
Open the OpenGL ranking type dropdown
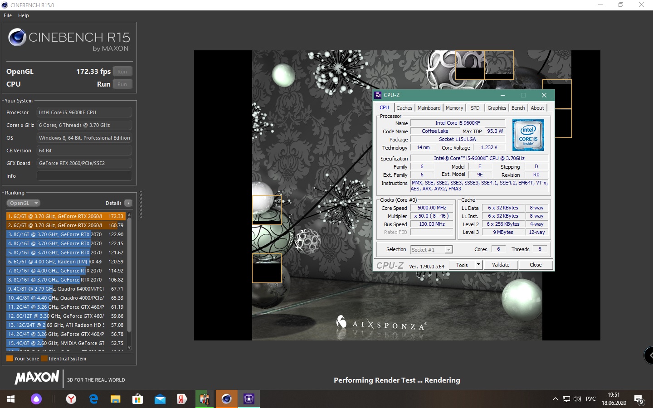point(24,203)
